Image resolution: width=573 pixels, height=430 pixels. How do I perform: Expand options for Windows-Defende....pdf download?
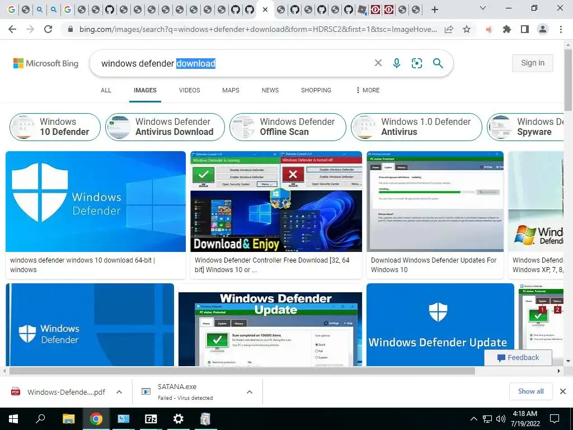119,392
